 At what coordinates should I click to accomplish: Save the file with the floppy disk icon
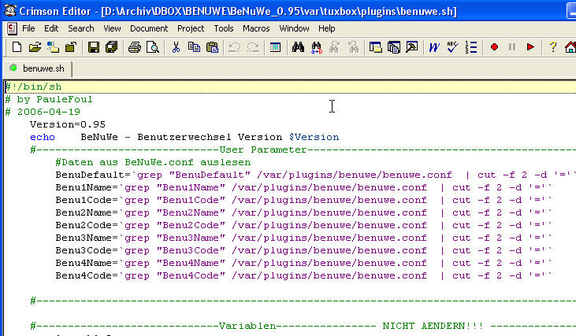pyautogui.click(x=93, y=48)
